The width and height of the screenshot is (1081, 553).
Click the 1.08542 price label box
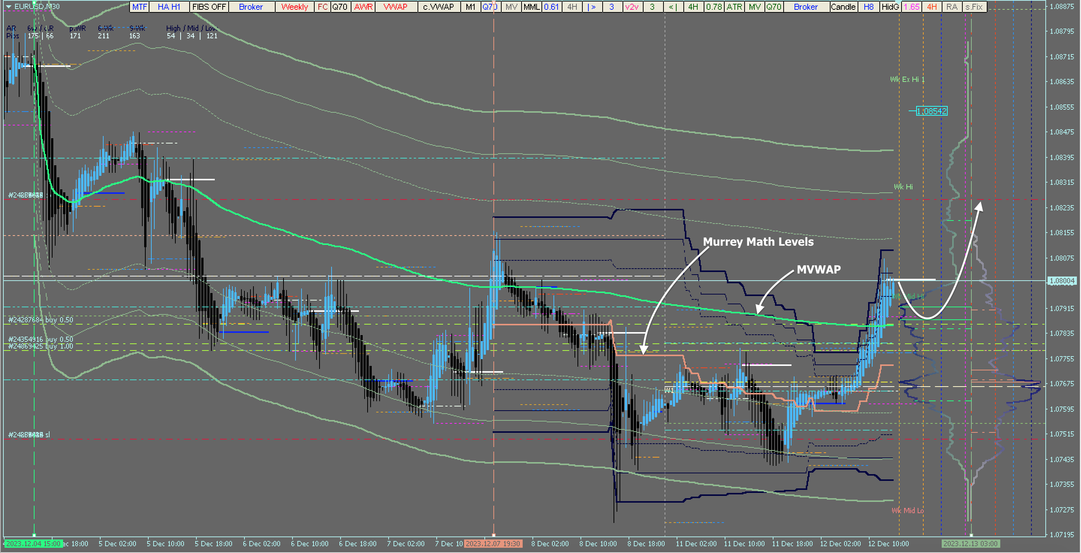[931, 111]
